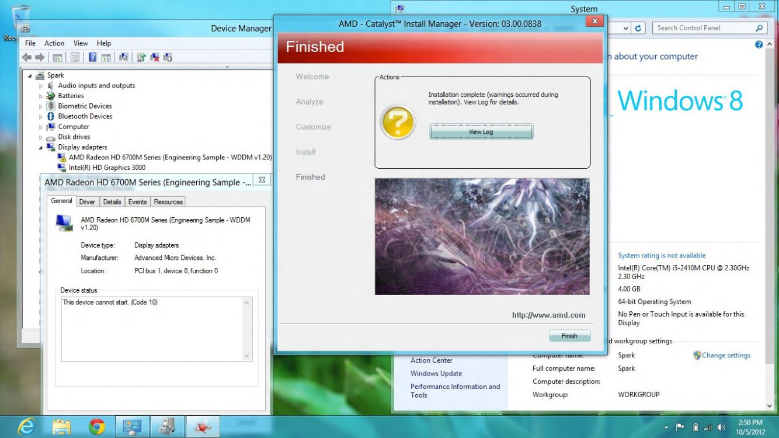Viewport: 779px width, 438px height.
Task: Click taskbar clock showing 2:50 PM
Action: 750,427
